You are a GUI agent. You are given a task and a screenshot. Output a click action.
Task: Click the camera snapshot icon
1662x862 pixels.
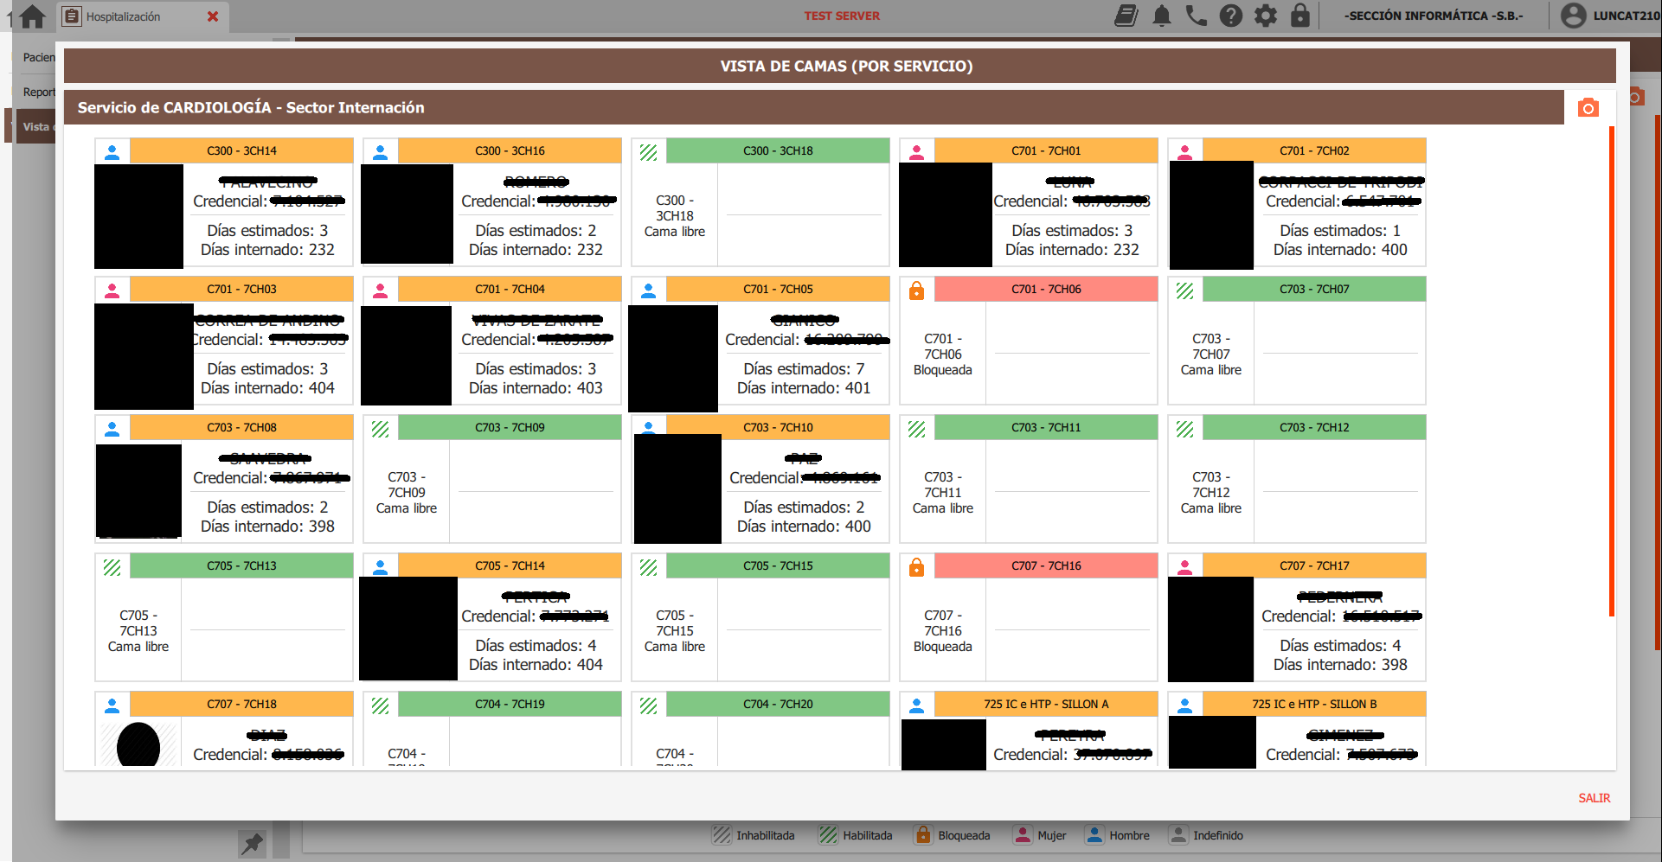1588,108
